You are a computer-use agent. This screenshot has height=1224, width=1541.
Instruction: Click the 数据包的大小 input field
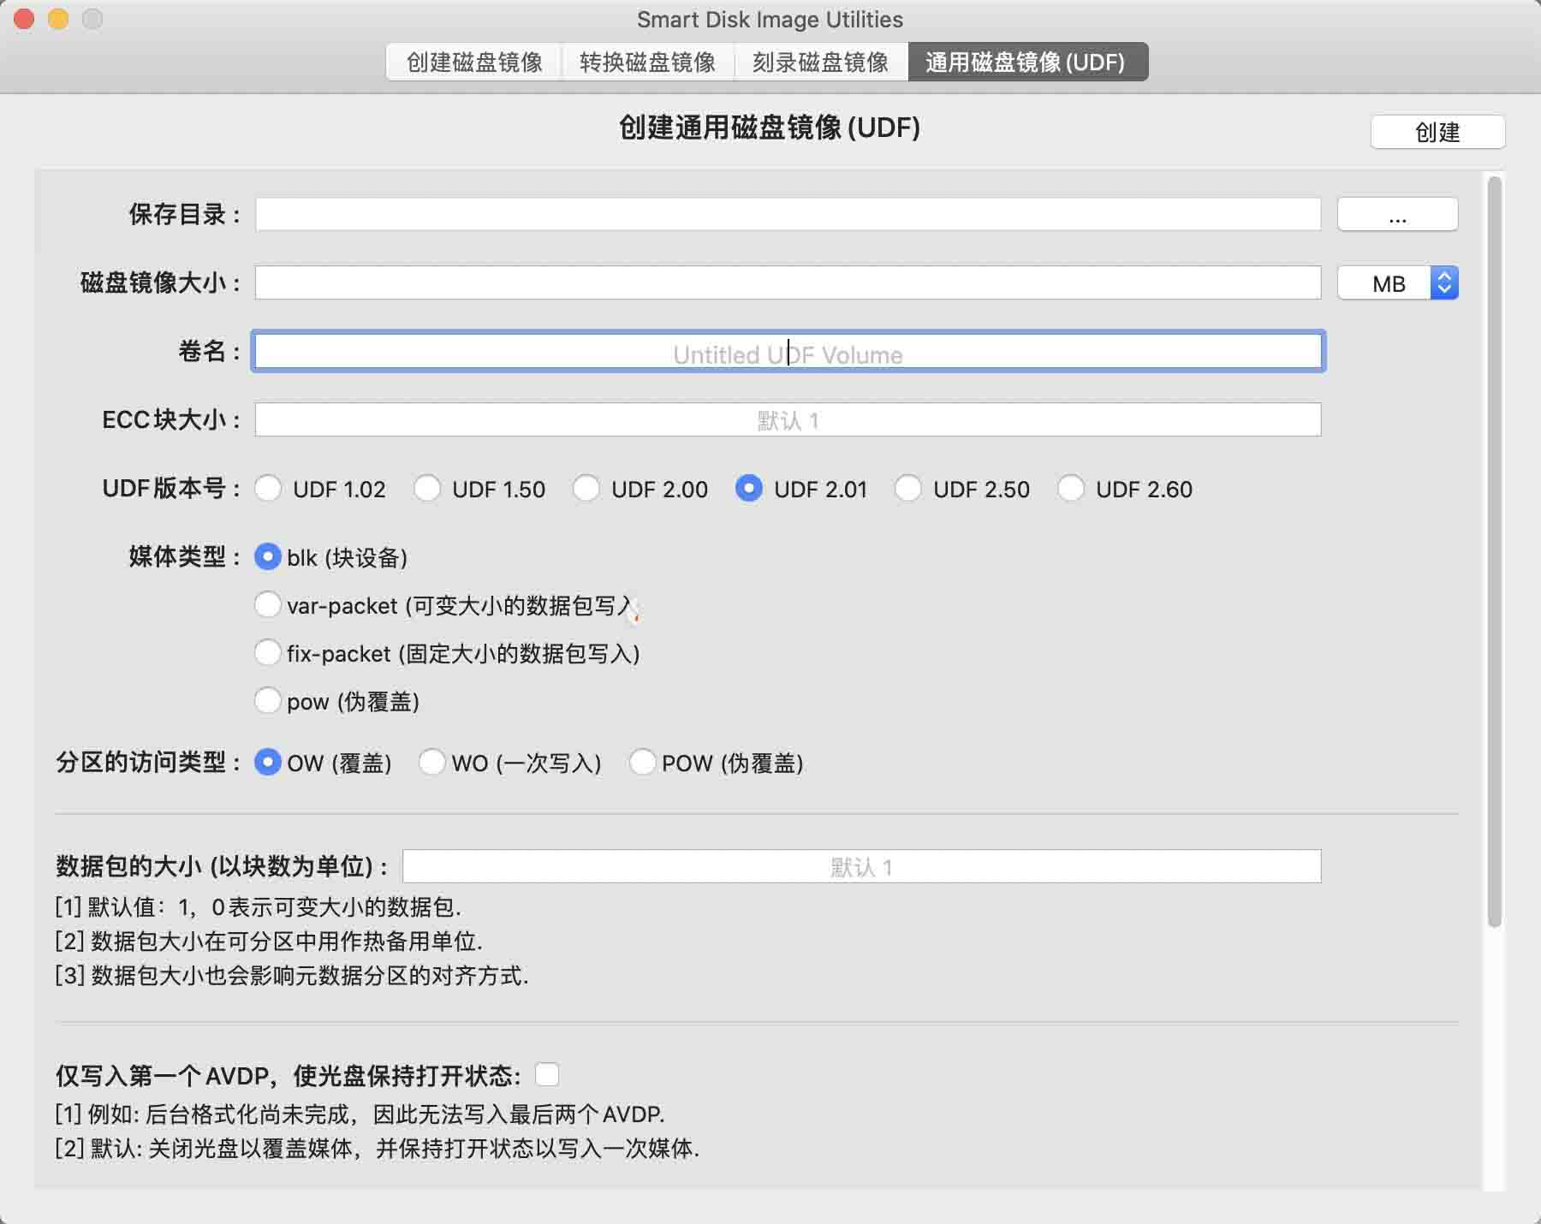[x=861, y=866]
